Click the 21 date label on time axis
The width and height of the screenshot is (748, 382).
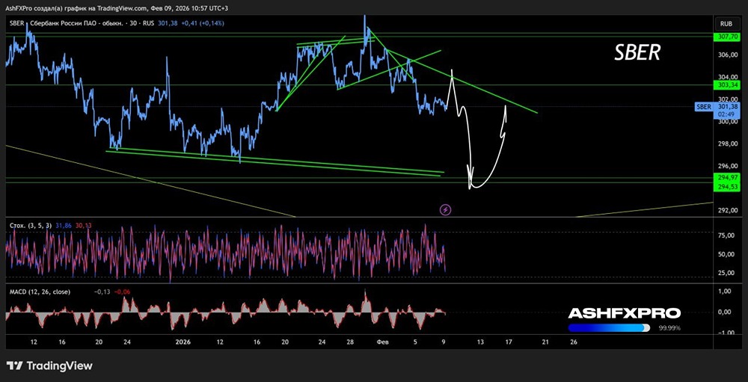[545, 342]
